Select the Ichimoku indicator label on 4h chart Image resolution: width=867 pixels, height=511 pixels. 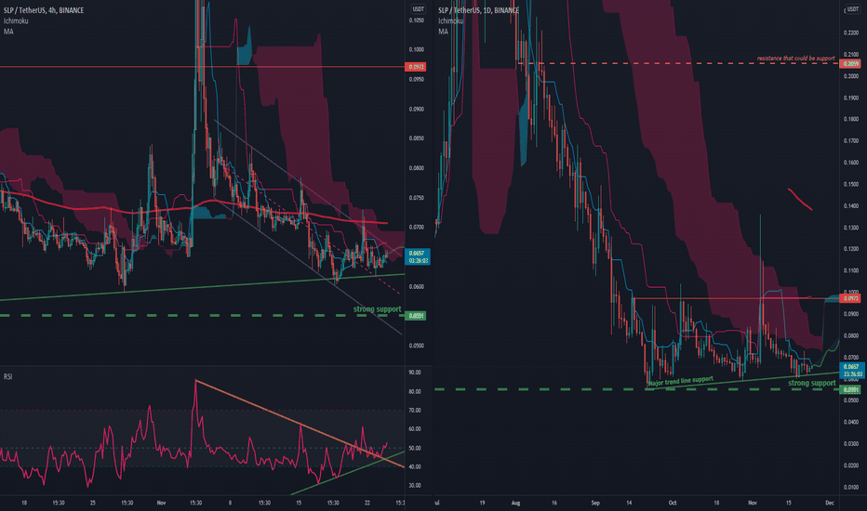click(x=16, y=21)
